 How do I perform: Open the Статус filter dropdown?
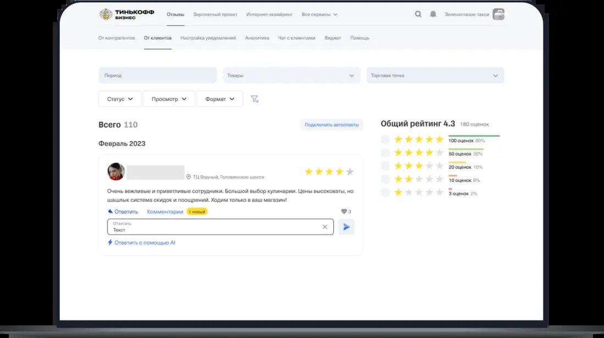pos(120,99)
